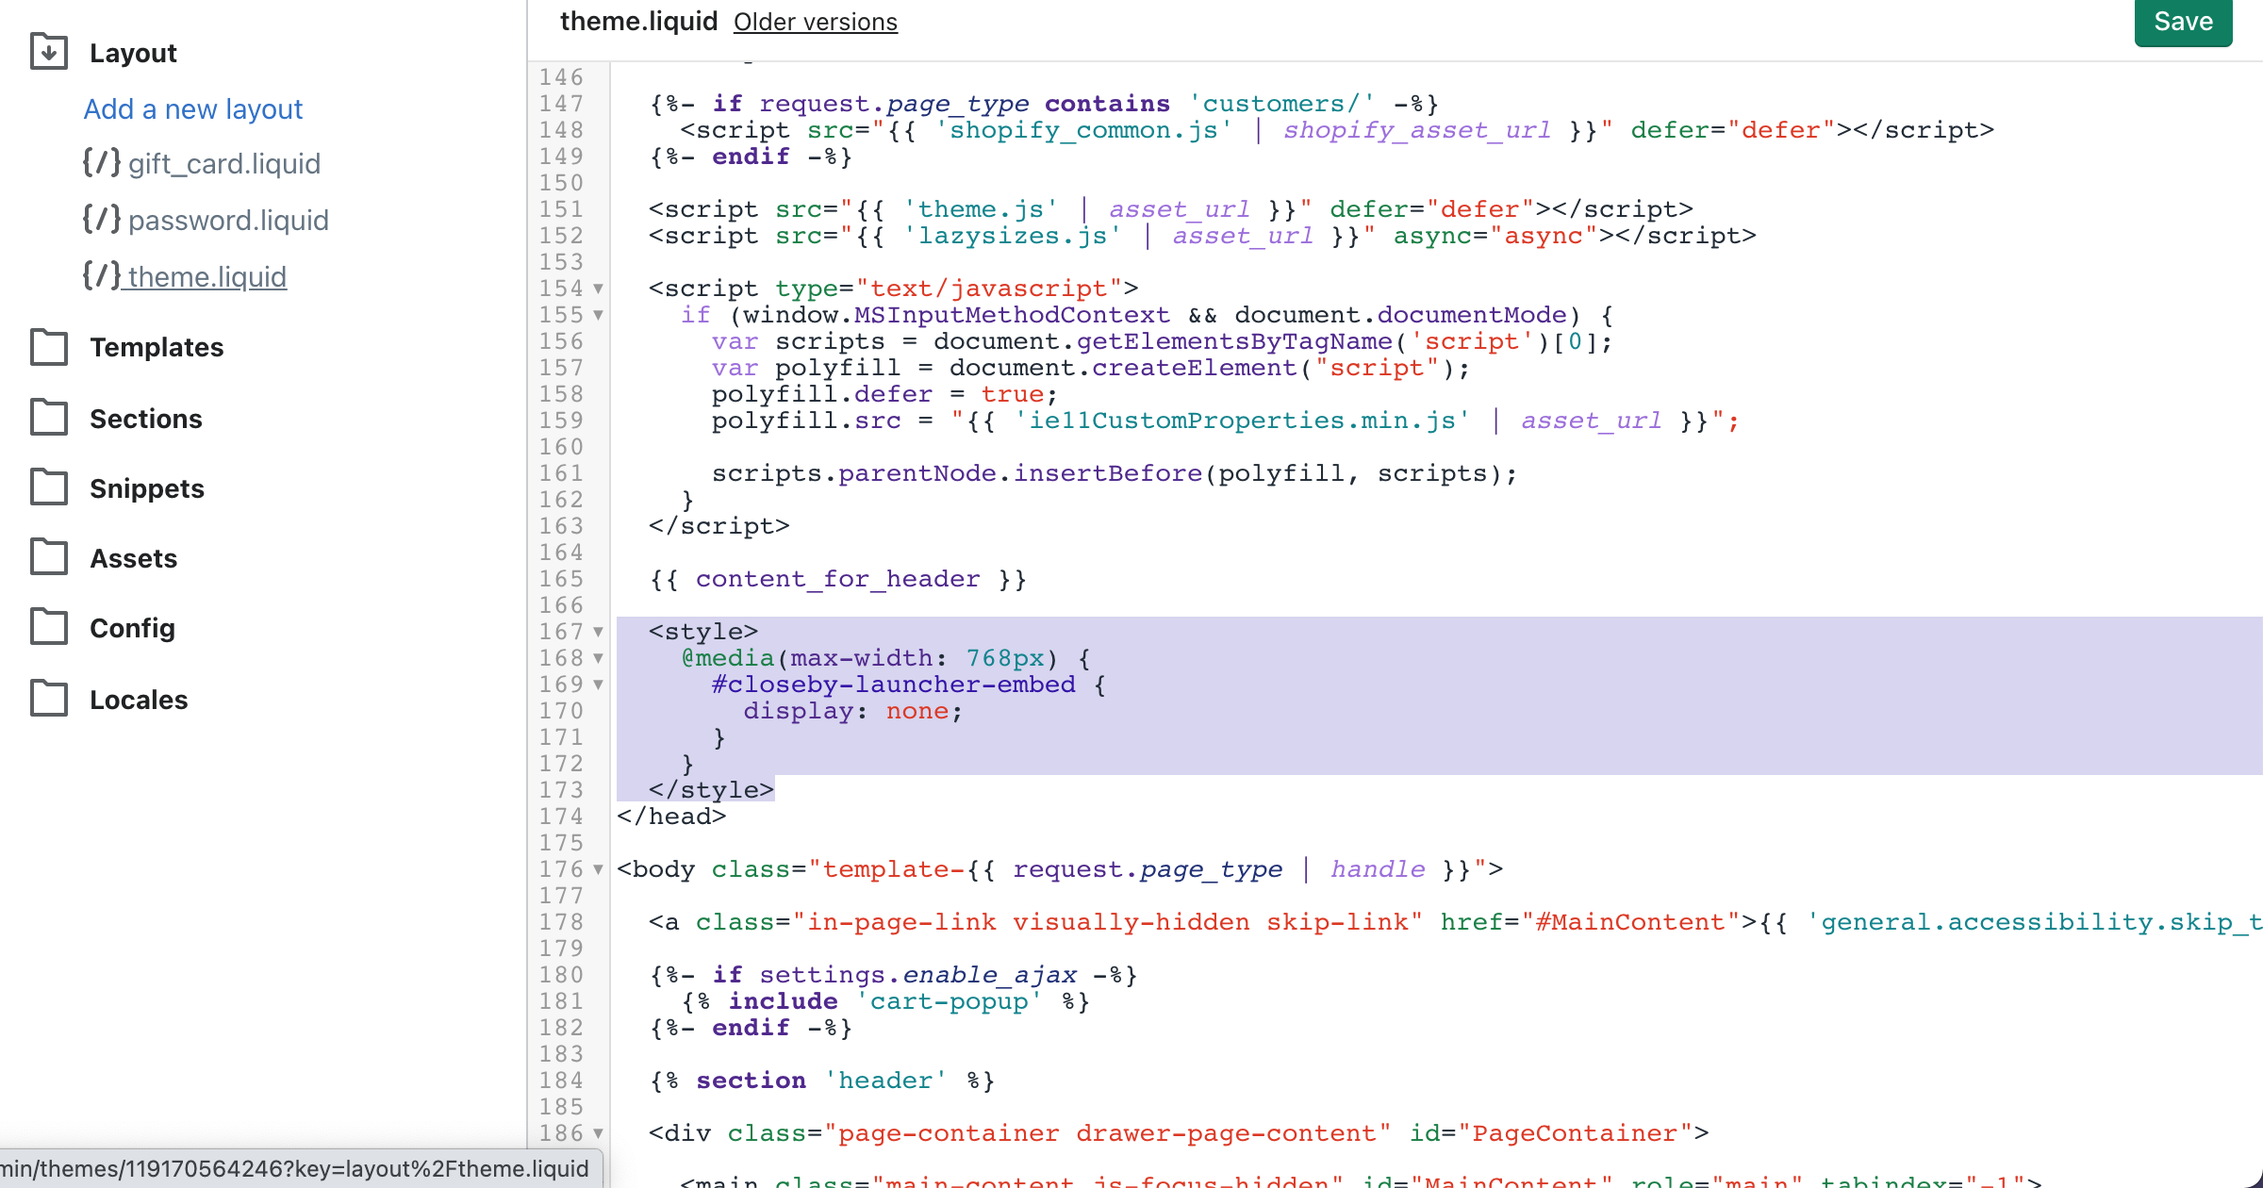The width and height of the screenshot is (2263, 1188).
Task: Click the Templates folder icon
Action: tap(49, 347)
